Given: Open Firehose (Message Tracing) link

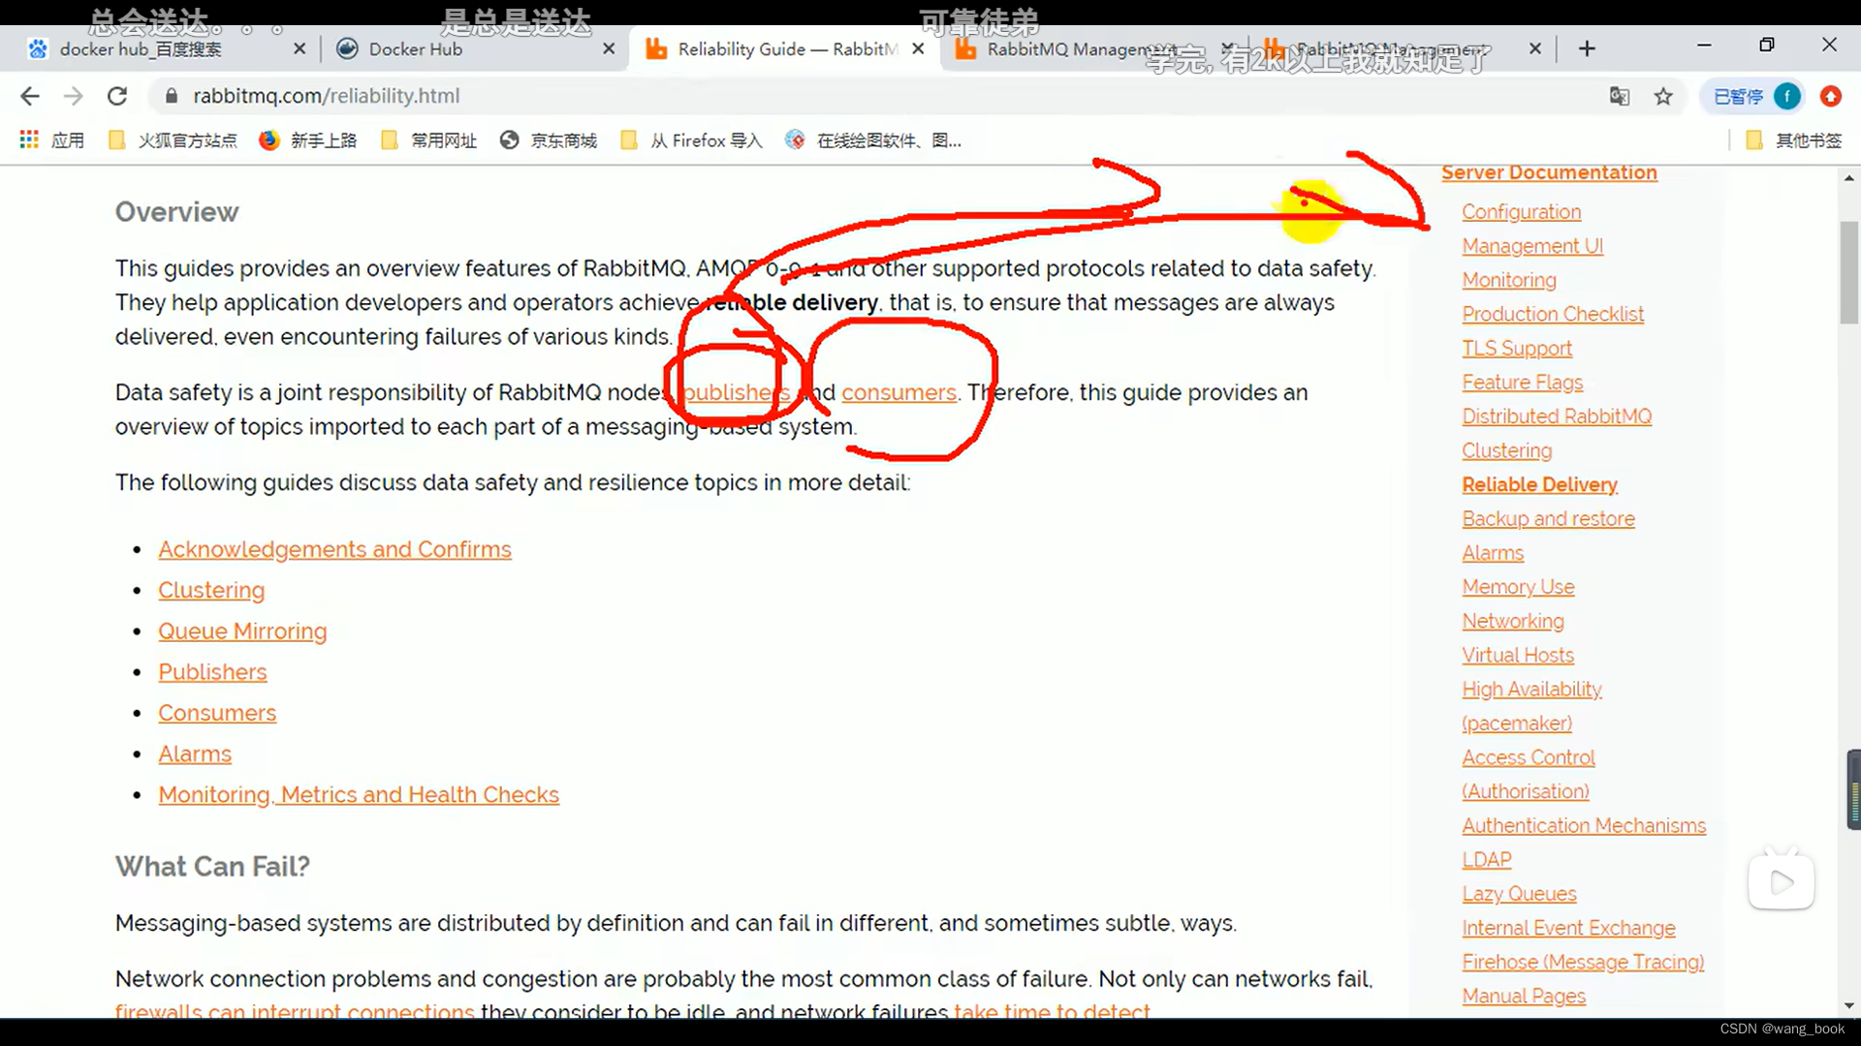Looking at the screenshot, I should (x=1583, y=962).
